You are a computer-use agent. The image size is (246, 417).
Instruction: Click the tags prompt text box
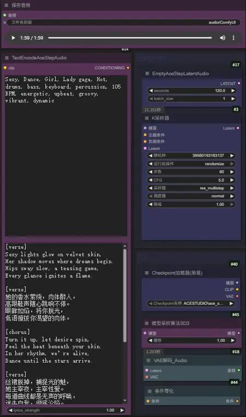(x=66, y=155)
